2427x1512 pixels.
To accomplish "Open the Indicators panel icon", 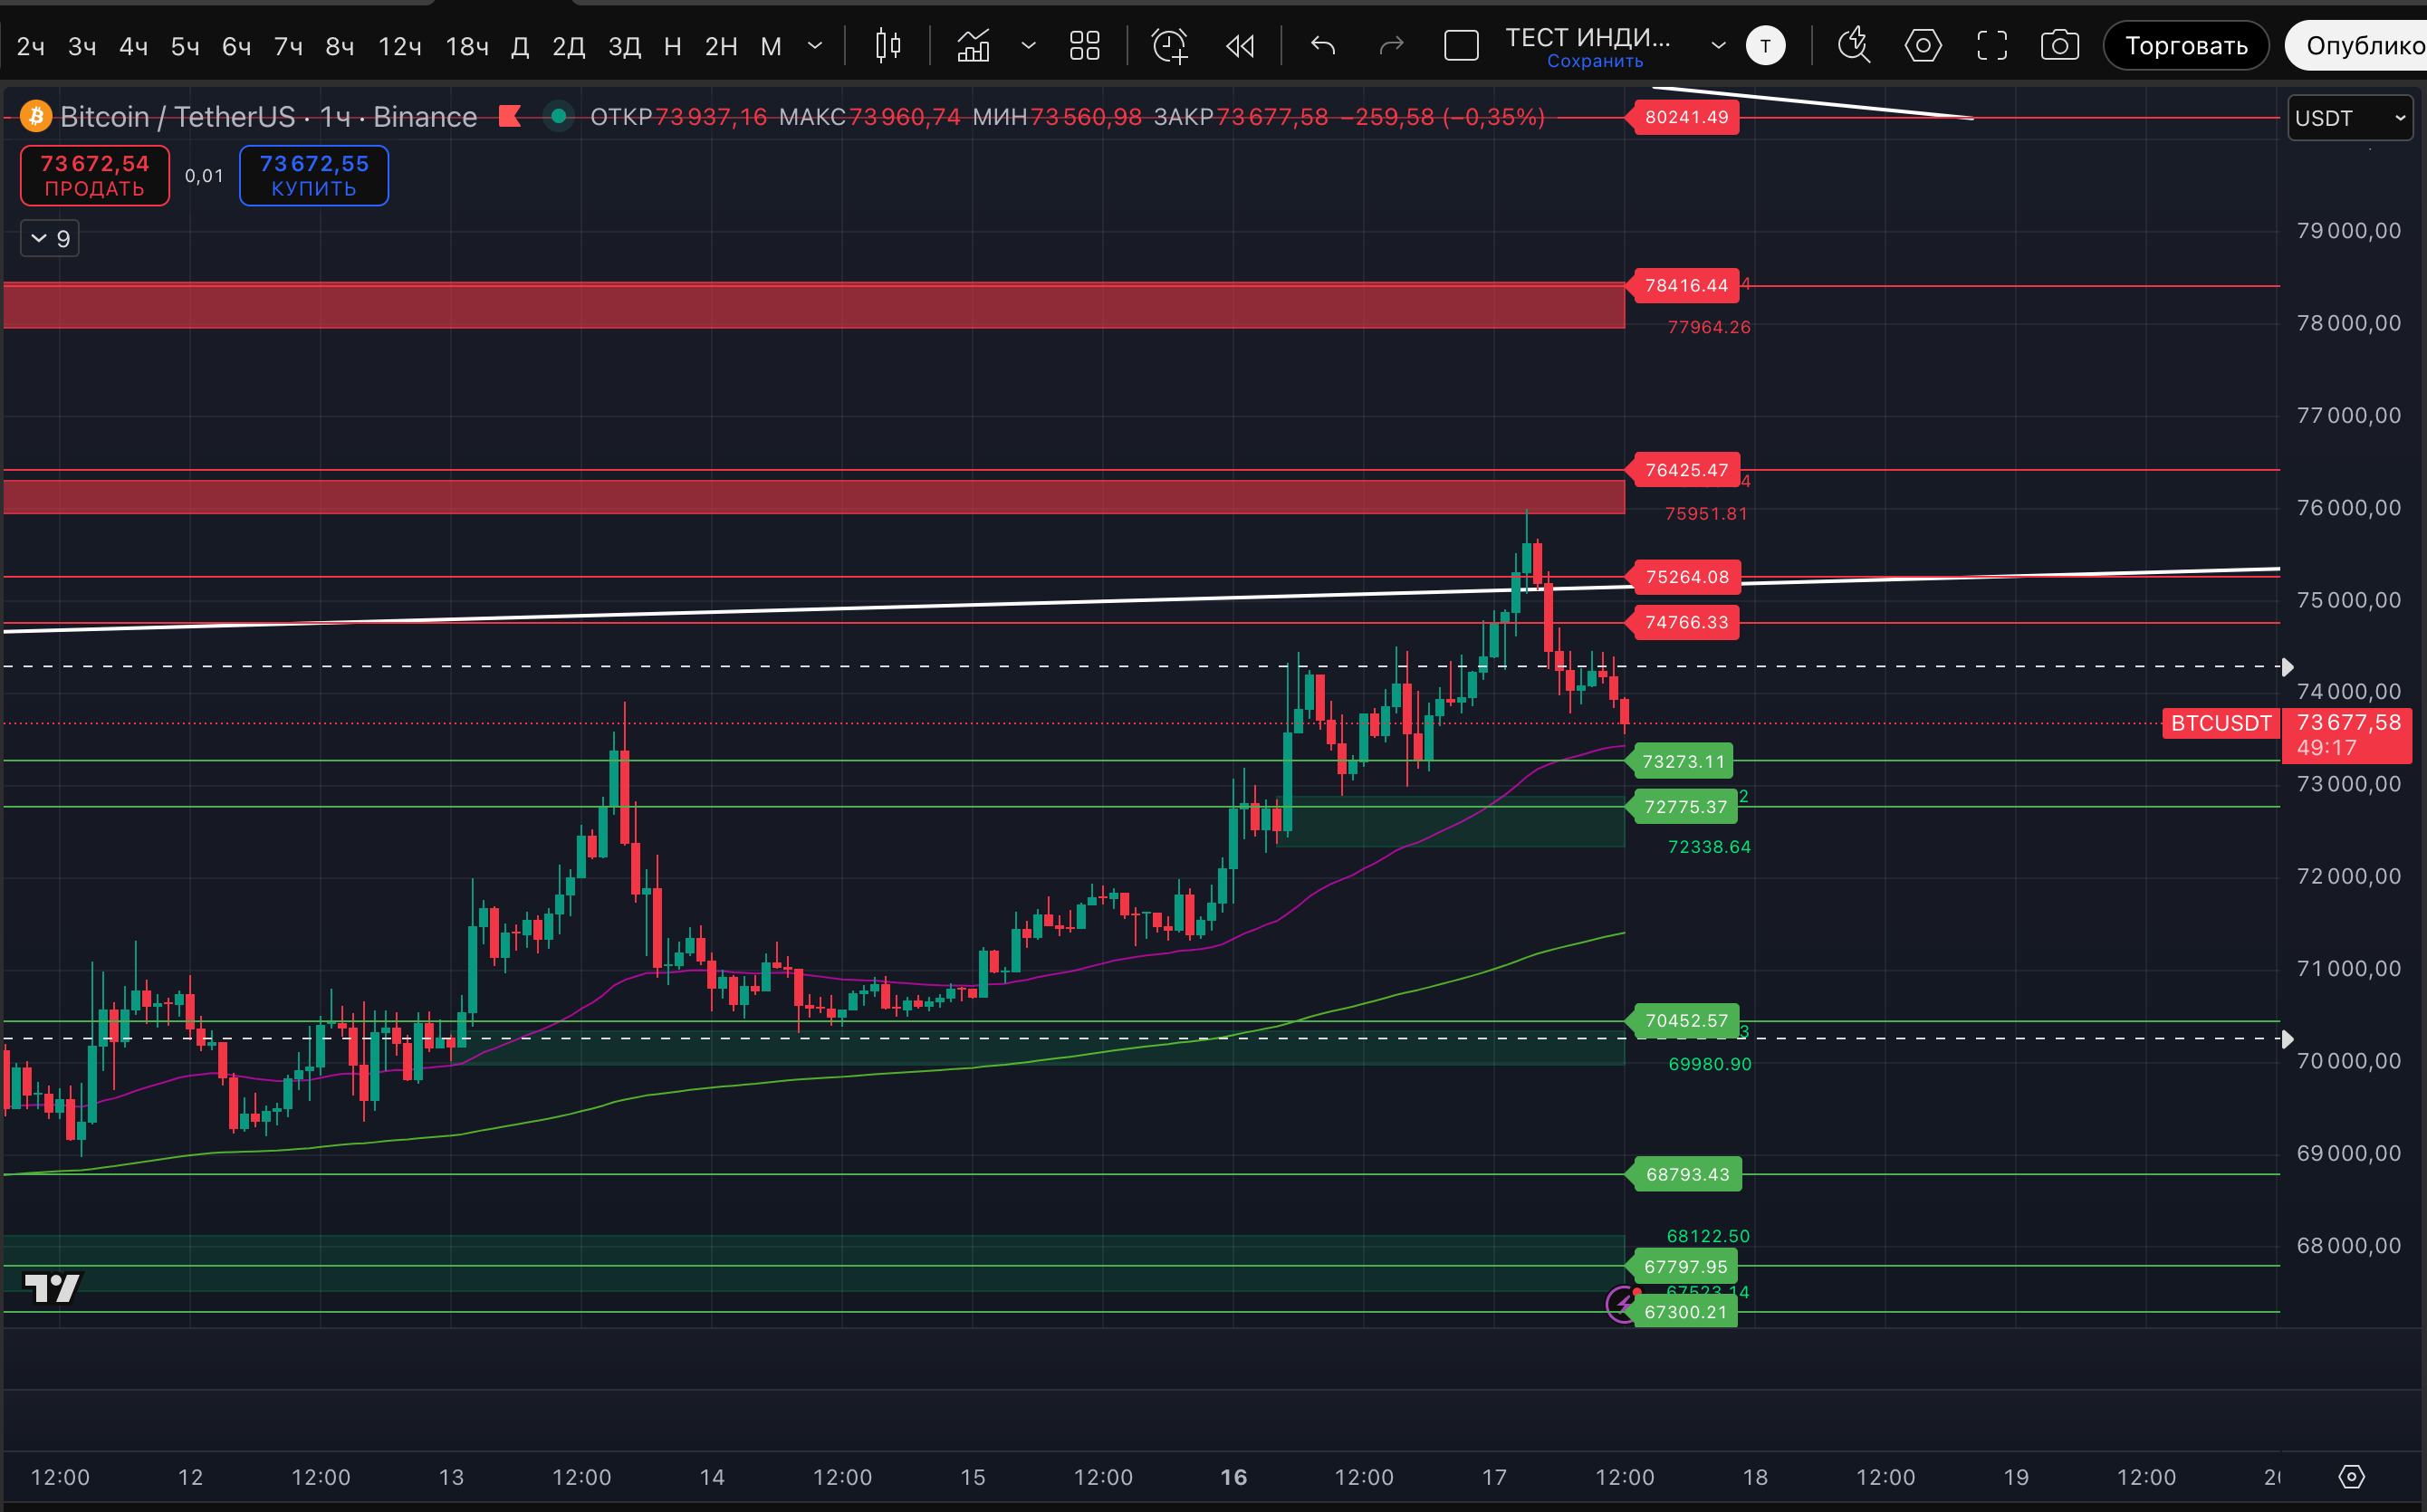I will click(973, 46).
